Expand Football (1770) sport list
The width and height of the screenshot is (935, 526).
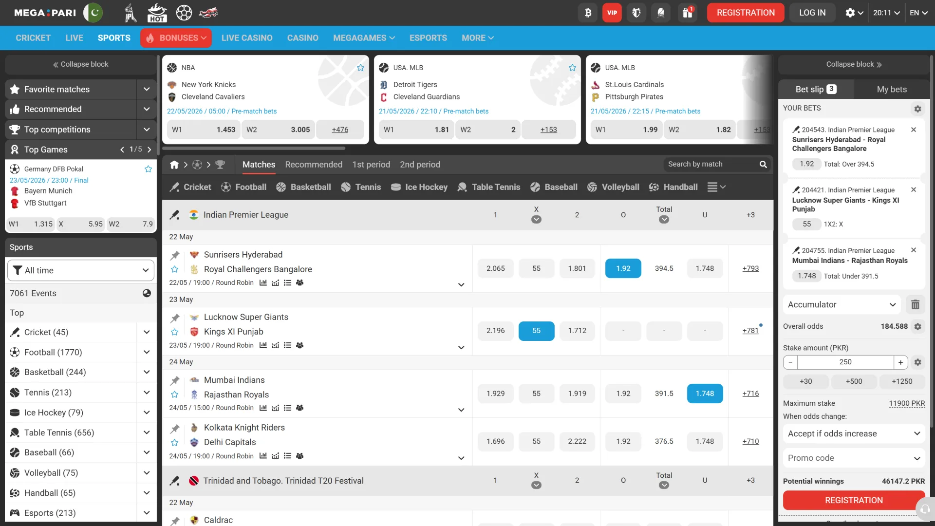[146, 352]
